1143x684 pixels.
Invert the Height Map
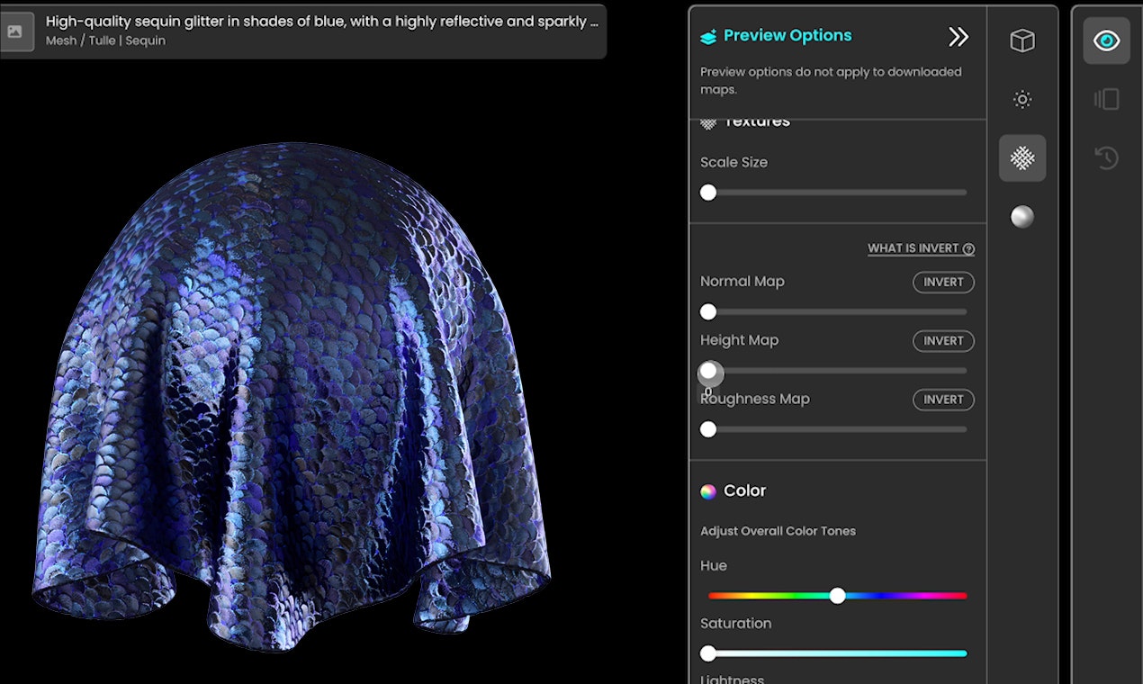tap(943, 341)
